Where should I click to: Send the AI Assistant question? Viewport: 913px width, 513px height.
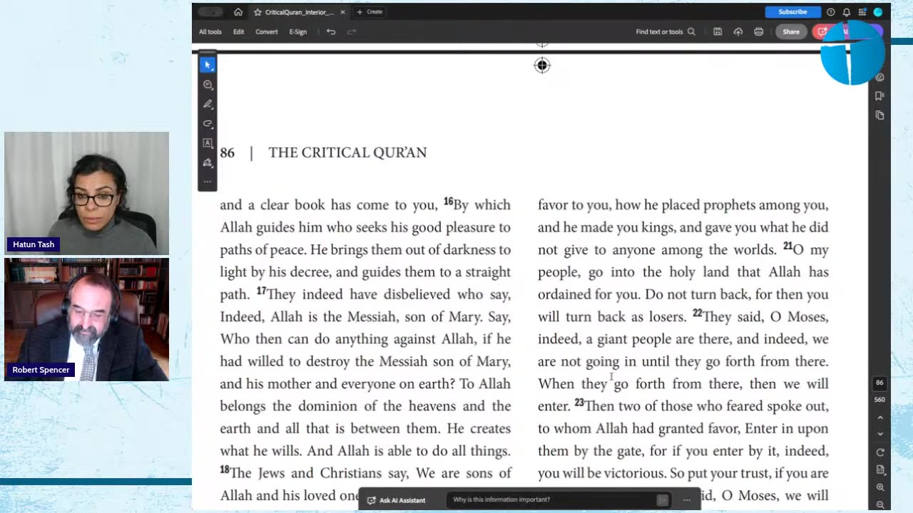(663, 500)
